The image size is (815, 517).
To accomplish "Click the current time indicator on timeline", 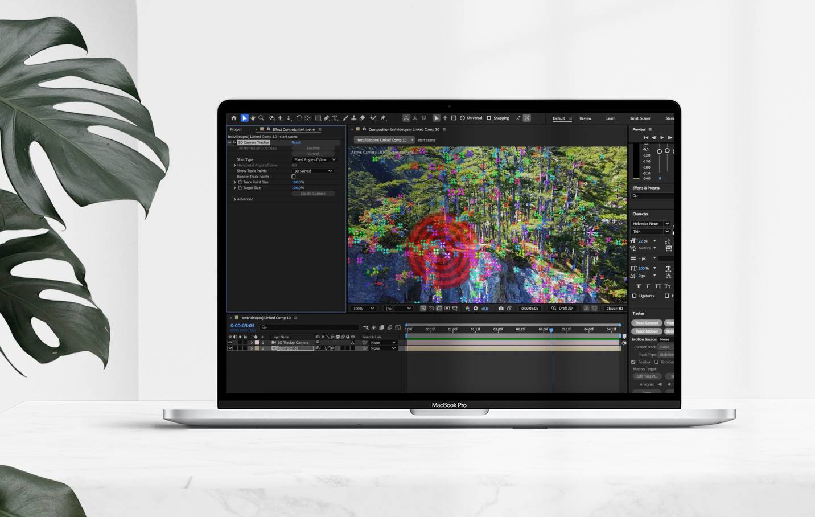I will (551, 330).
